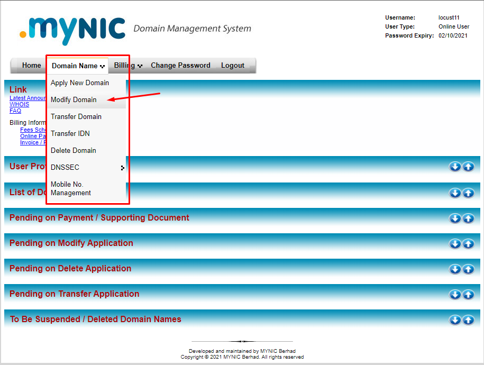Open Mobile No. Management menu entry

(87, 189)
